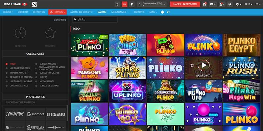This screenshot has width=263, height=131.
Task: Open the Aztec Plinko game
Action: pyautogui.click(x=89, y=91)
